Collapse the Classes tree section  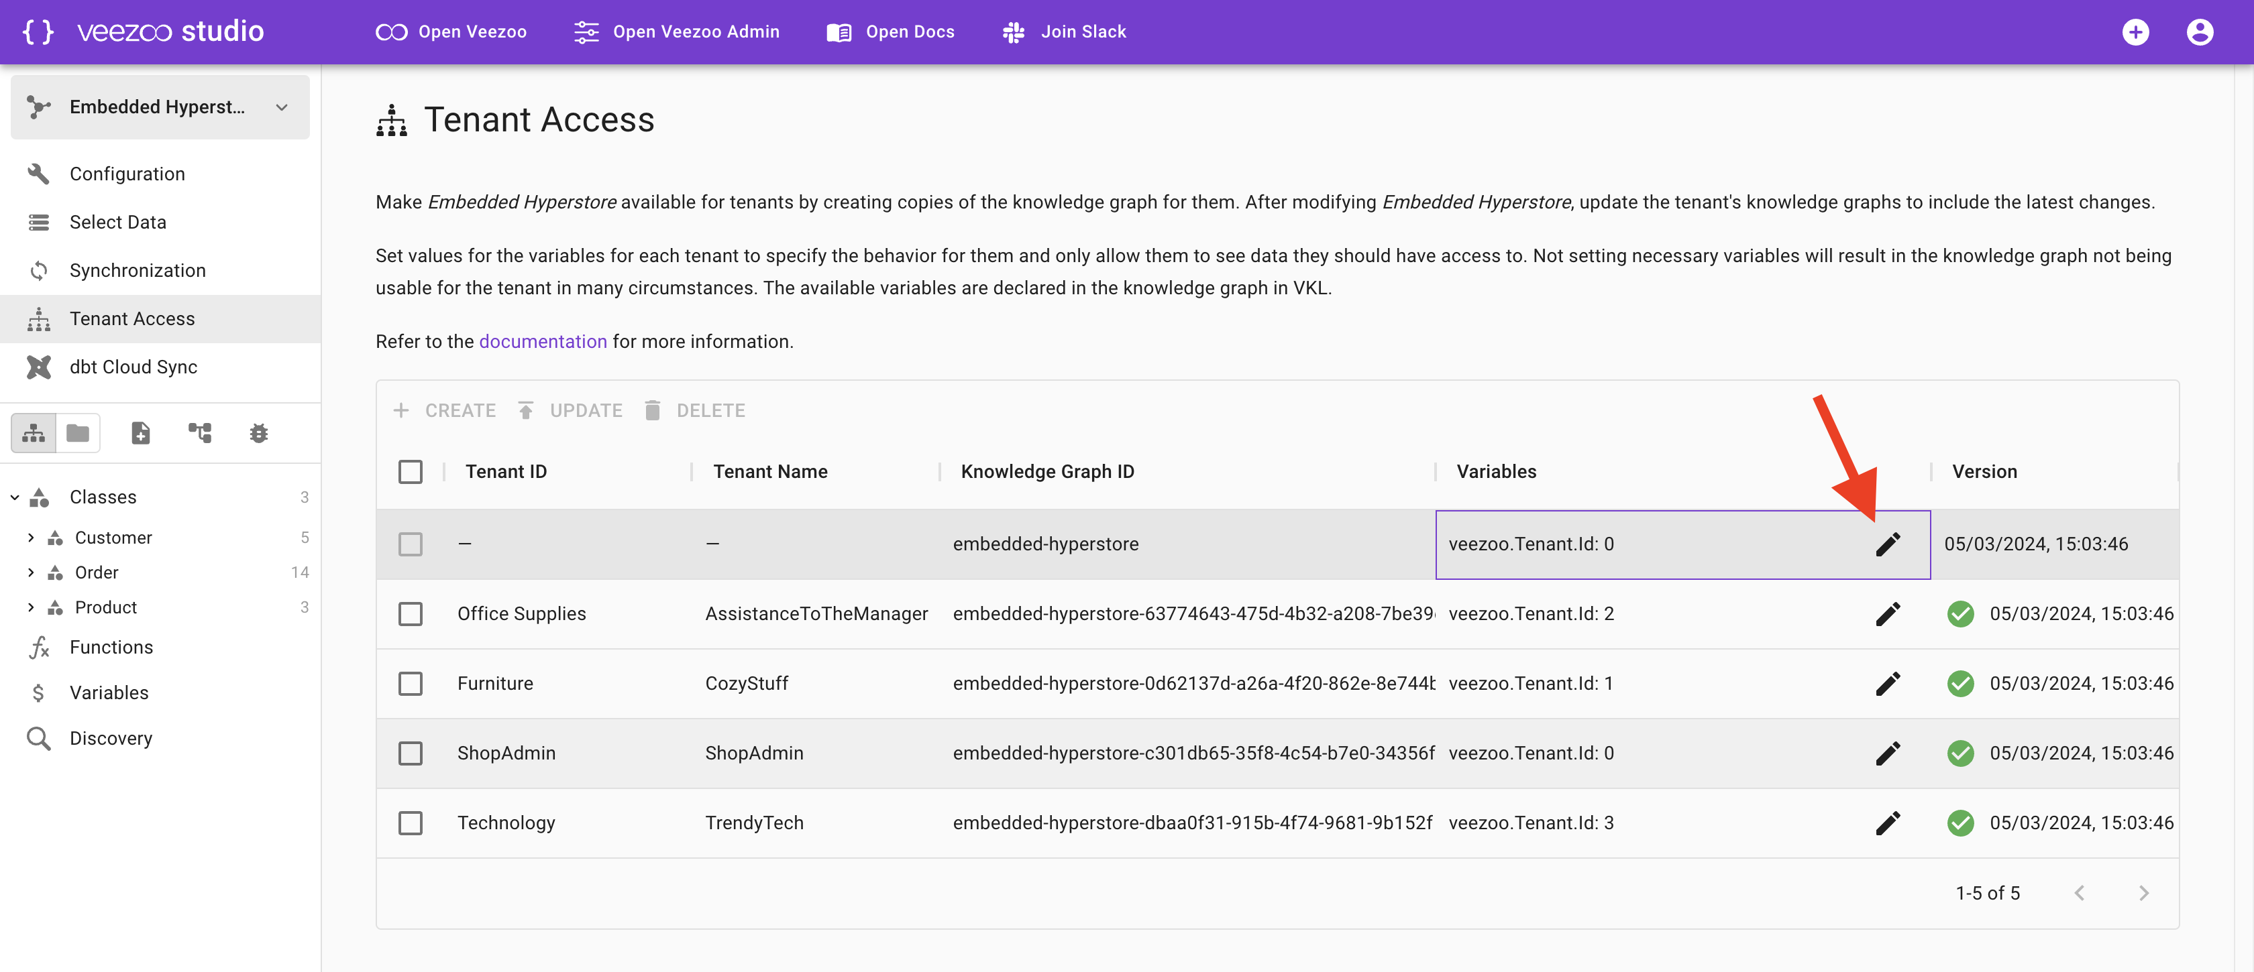tap(15, 497)
